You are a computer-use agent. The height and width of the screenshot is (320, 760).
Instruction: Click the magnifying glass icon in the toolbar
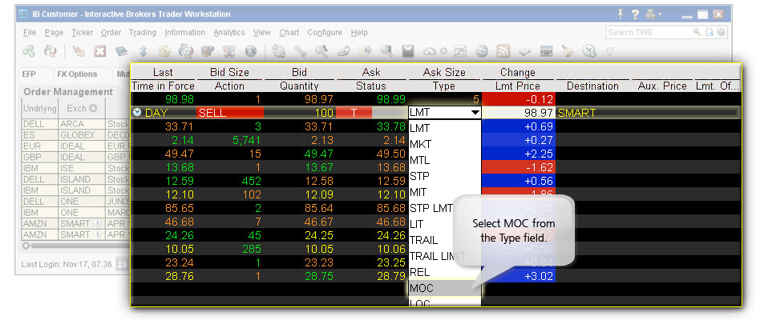[321, 50]
